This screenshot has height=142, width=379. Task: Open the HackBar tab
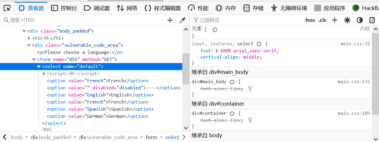tap(366, 8)
